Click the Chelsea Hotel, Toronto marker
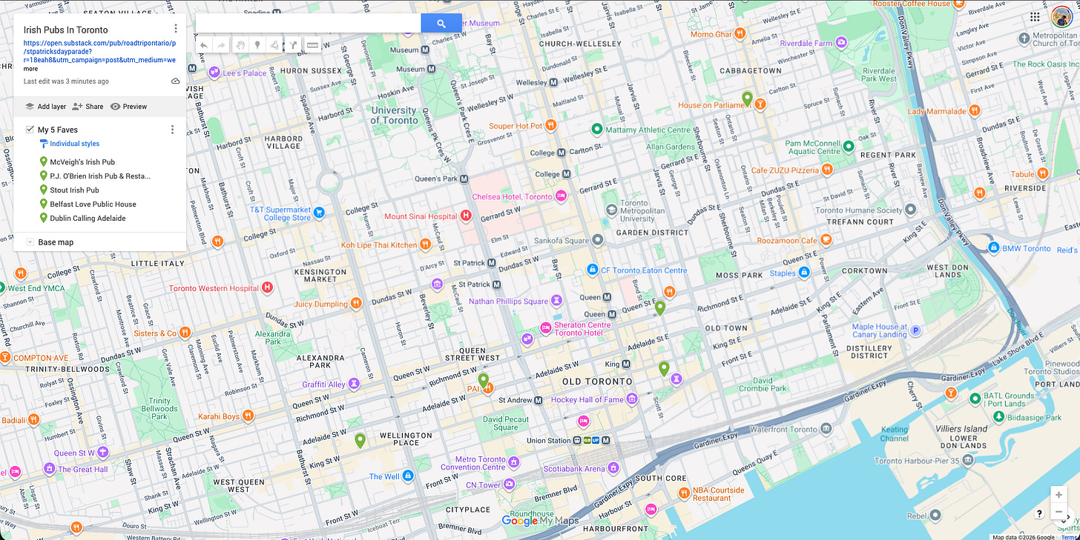Screen dimensions: 1080x540 561,197
